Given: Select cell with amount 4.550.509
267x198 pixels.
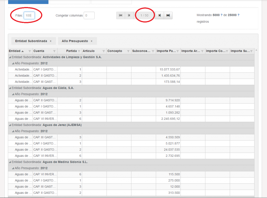Looking at the screenshot, I should 168,137.
